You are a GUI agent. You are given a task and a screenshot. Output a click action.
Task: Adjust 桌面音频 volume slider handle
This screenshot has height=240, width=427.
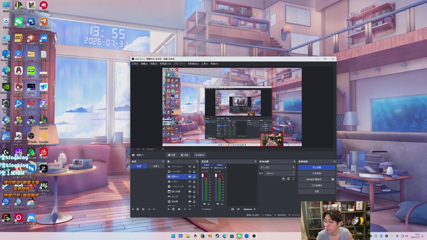pyautogui.click(x=203, y=175)
